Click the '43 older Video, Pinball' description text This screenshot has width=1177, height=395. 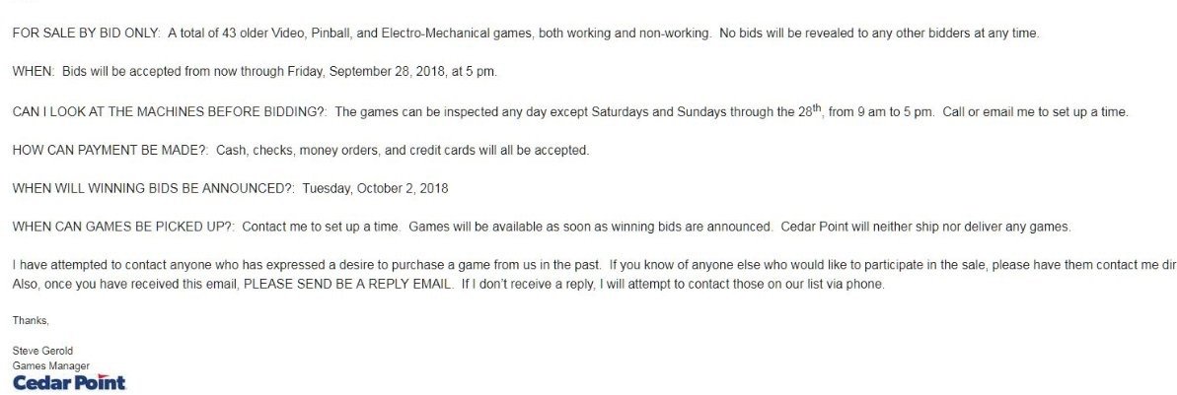(285, 33)
